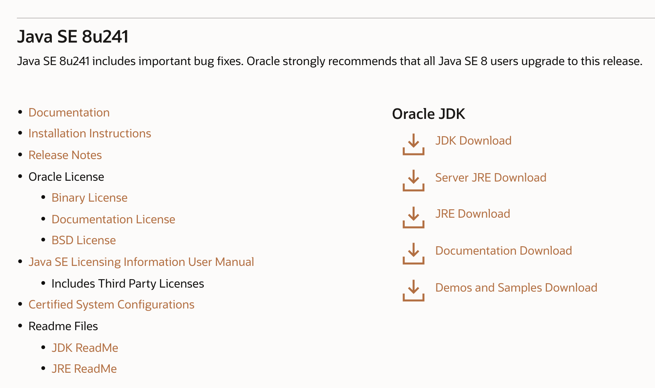The height and width of the screenshot is (388, 655).
Task: Open the JRE ReadMe file link
Action: click(x=84, y=369)
